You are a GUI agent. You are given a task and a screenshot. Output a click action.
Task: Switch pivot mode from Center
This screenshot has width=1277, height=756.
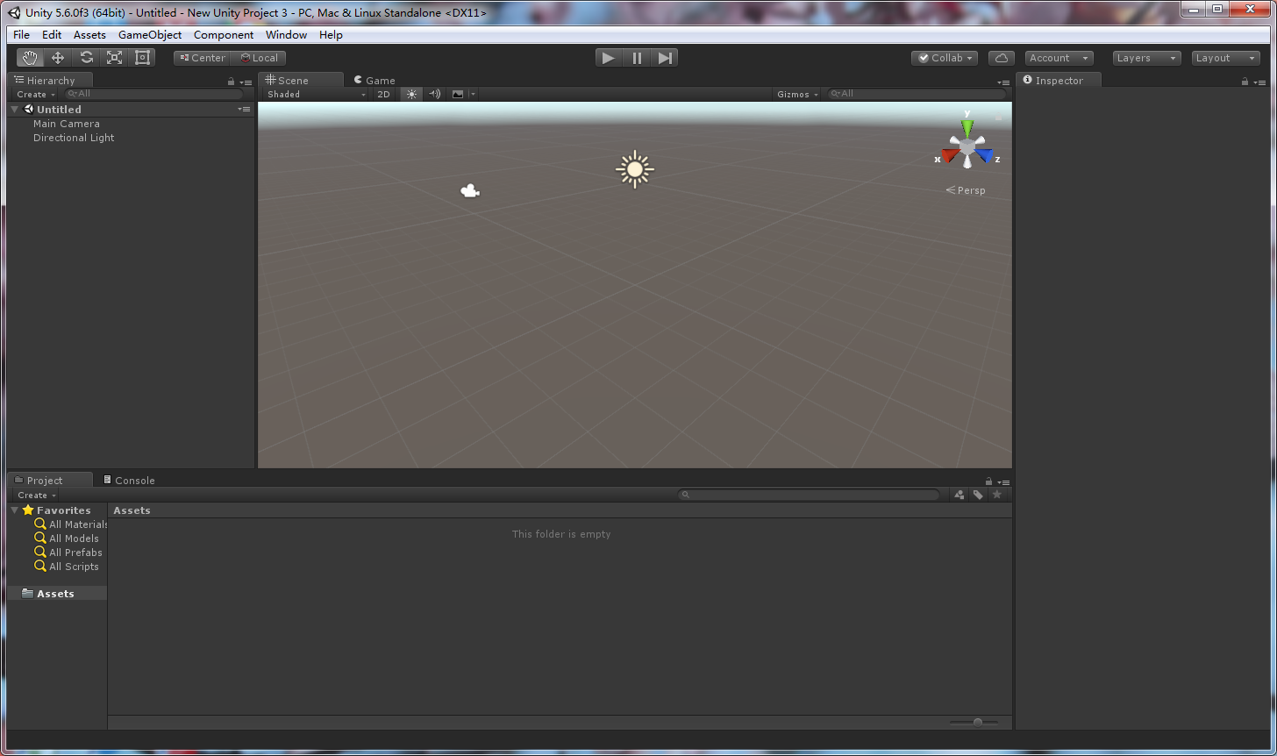point(201,57)
